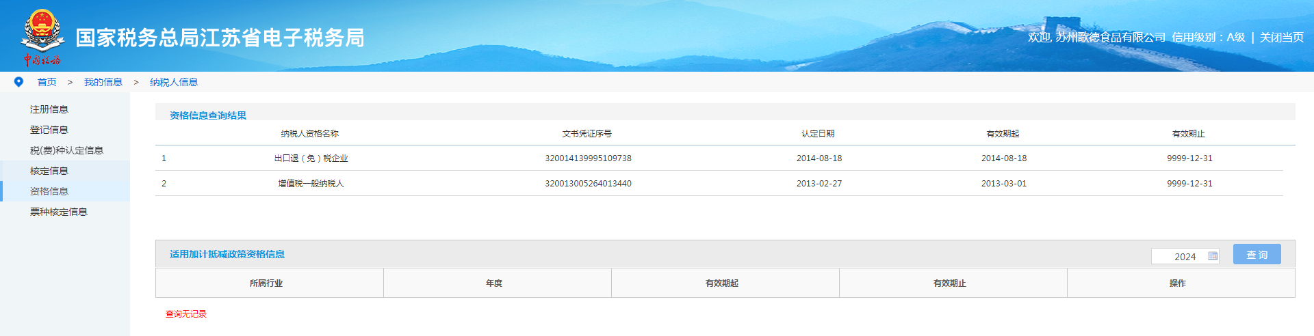
Task: Select 登记信息 from the sidebar
Action: click(49, 130)
